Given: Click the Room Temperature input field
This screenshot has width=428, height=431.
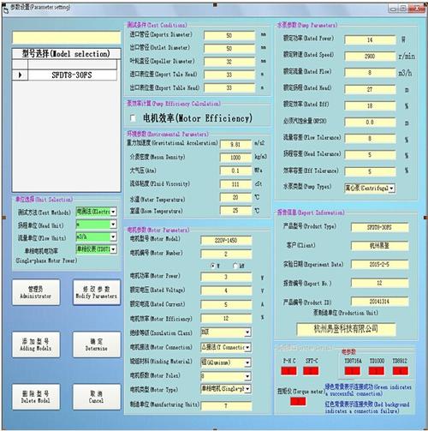Looking at the screenshot, I should tap(235, 211).
